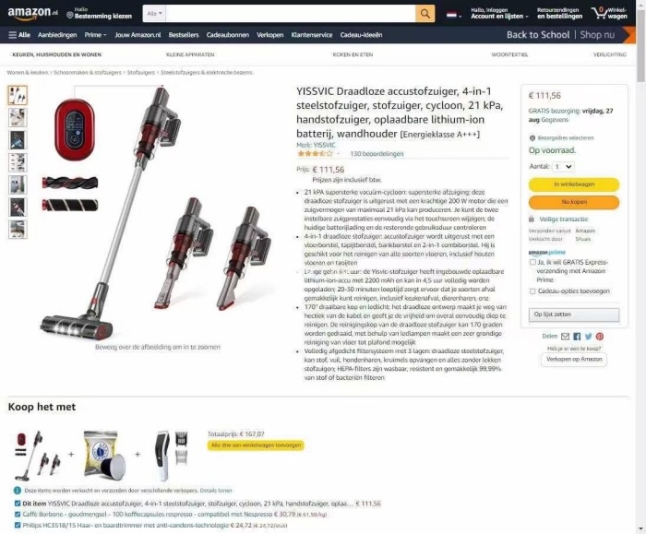Uncheck the Caffè Borbone bundle item

tap(18, 515)
